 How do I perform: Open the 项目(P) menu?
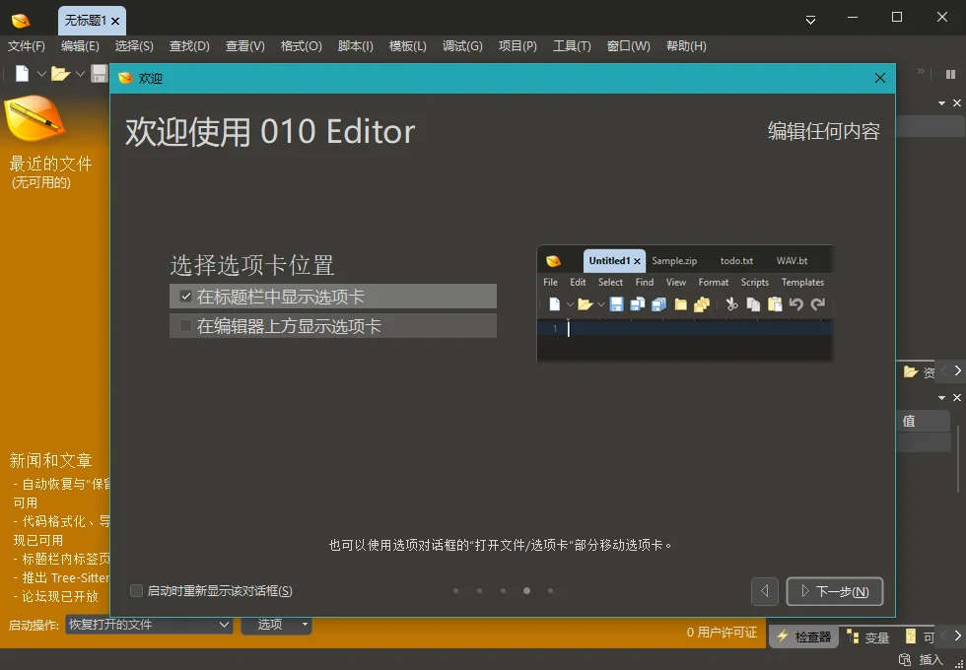517,46
